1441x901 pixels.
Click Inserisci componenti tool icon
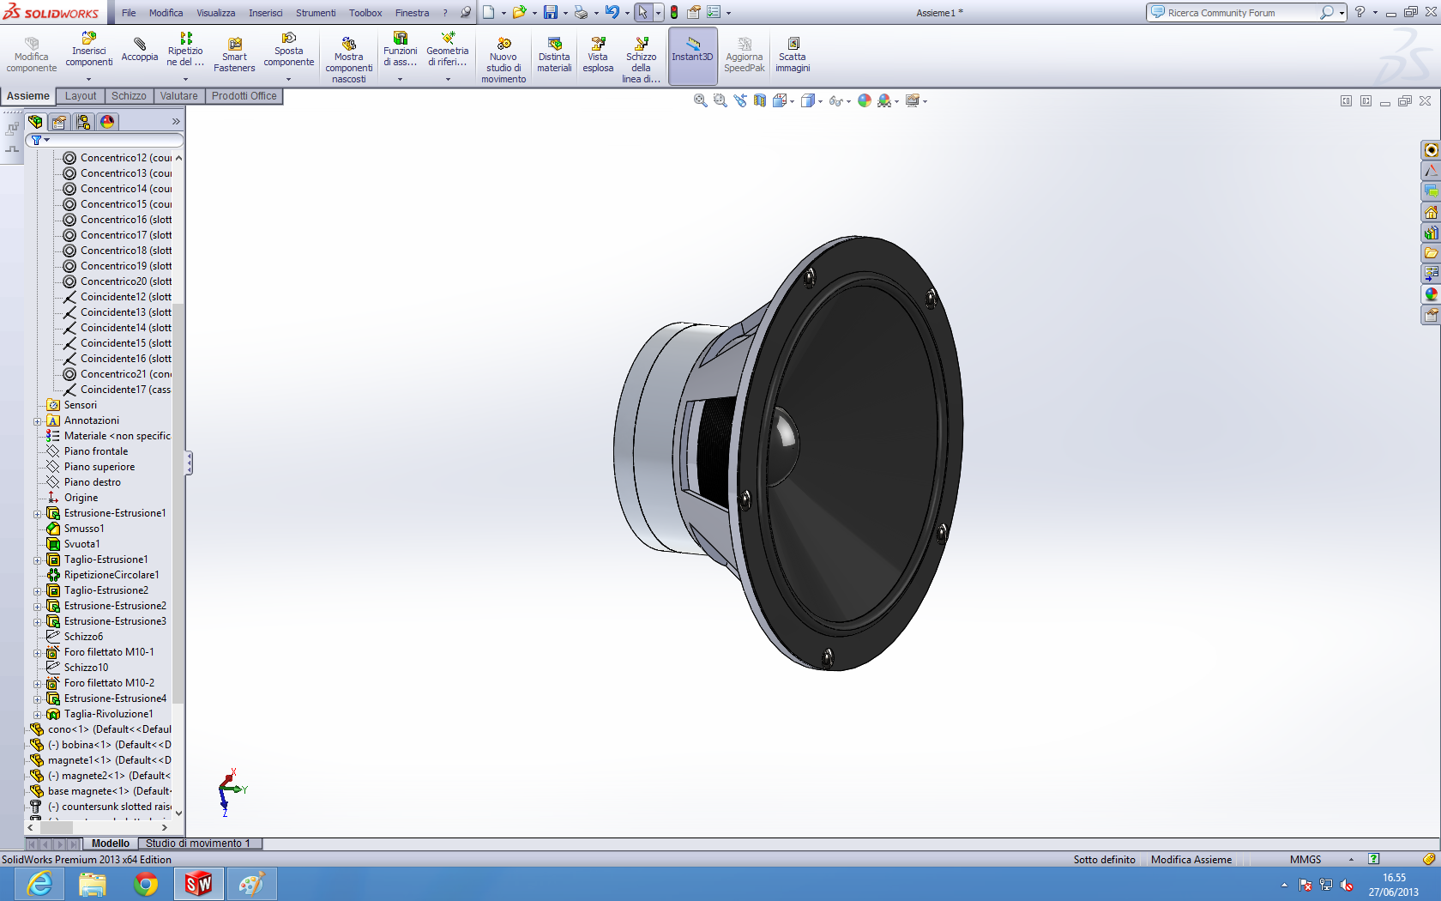point(88,39)
